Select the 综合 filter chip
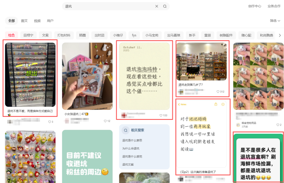 [x=12, y=35]
